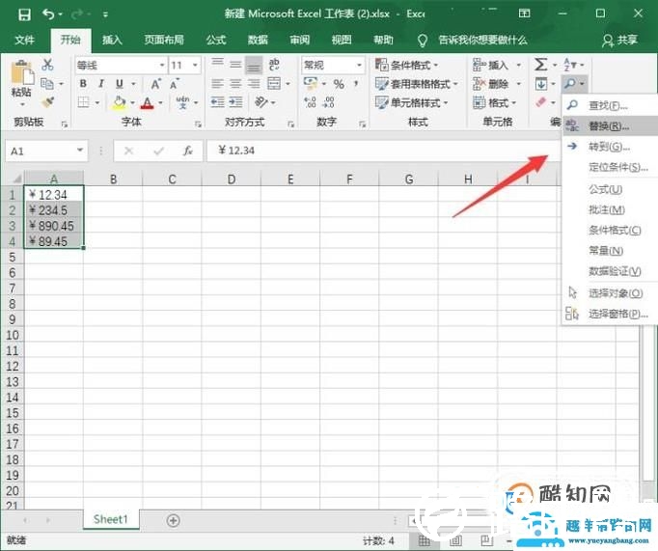Screen dimensions: 658x551
Task: Click the text Orientation icon
Action: (x=261, y=102)
